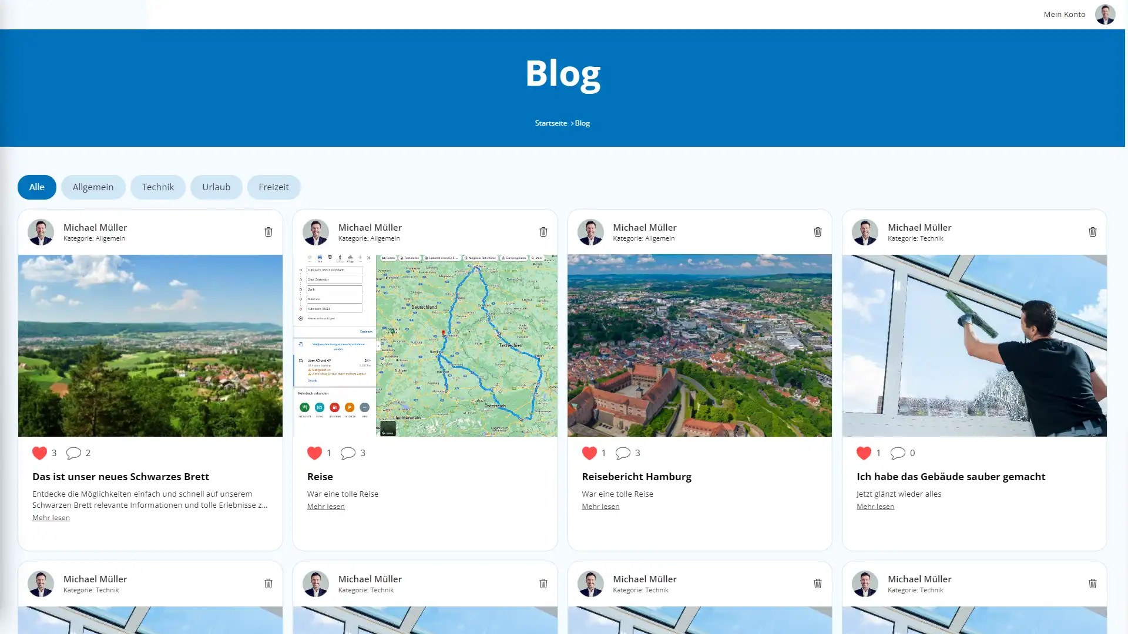Show all posts with the Alle filter
Screen dimensions: 1128x634
pos(37,187)
